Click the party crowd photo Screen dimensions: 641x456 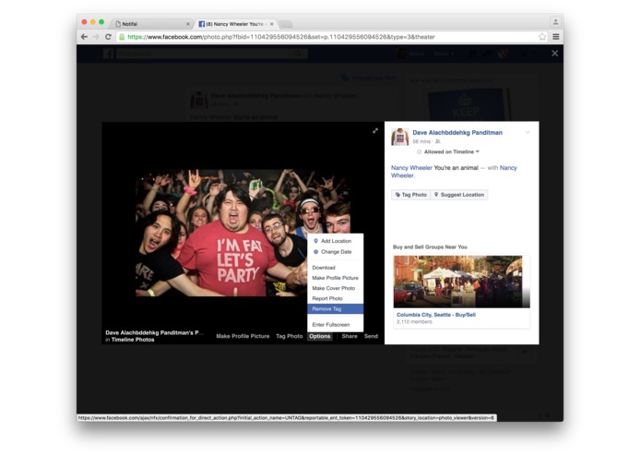click(x=243, y=233)
